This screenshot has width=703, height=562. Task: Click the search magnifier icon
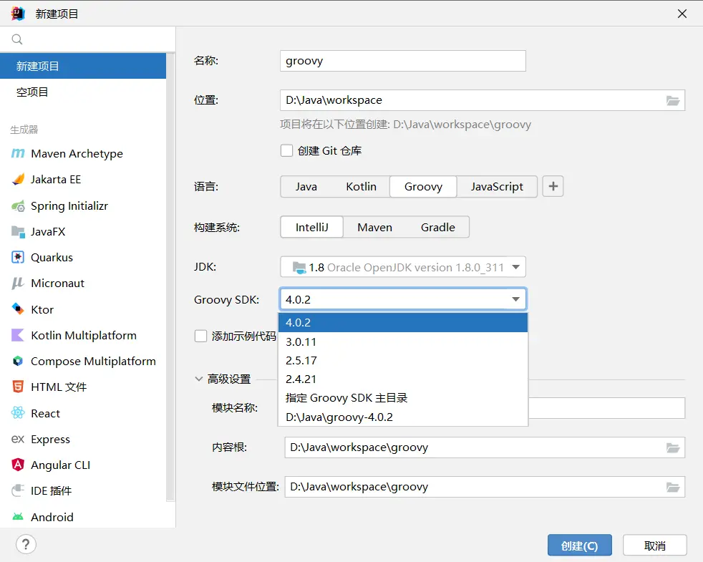coord(17,39)
